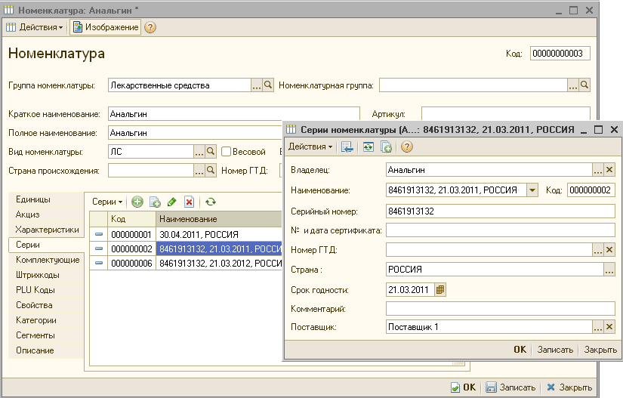
Task: Refresh the series list with green arrows icon
Action: pos(211,202)
